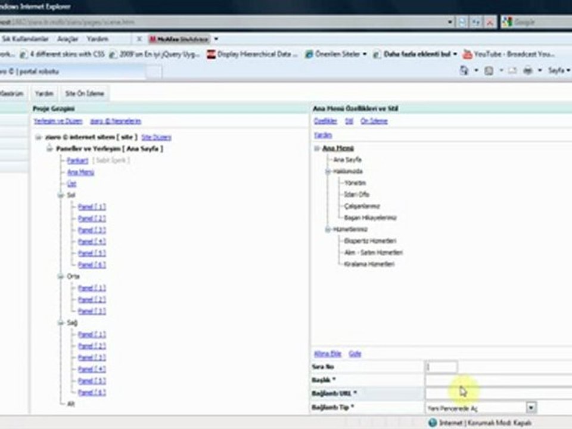
Task: Click the browser address bar
Action: [x=222, y=22]
